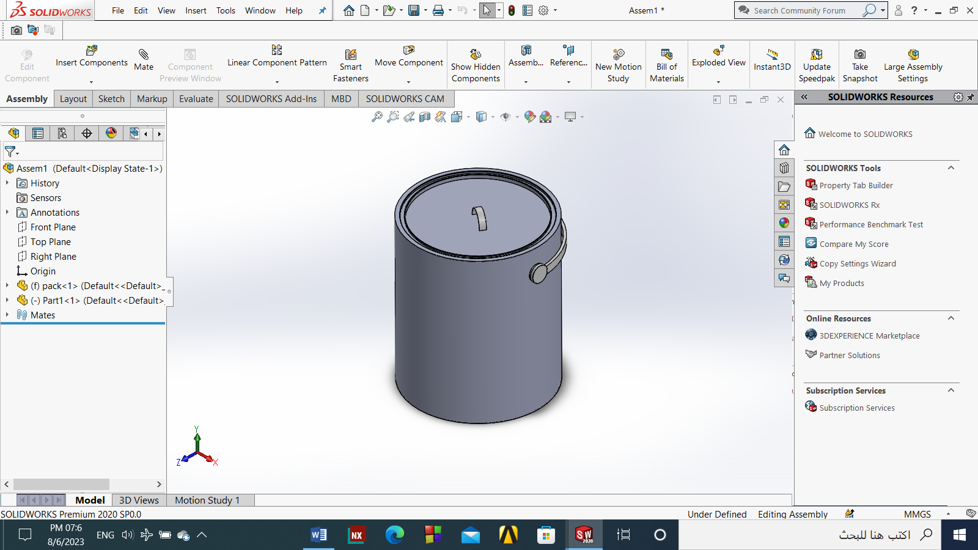Select the Bill of Materials icon
This screenshot has width=978, height=550.
tap(667, 54)
